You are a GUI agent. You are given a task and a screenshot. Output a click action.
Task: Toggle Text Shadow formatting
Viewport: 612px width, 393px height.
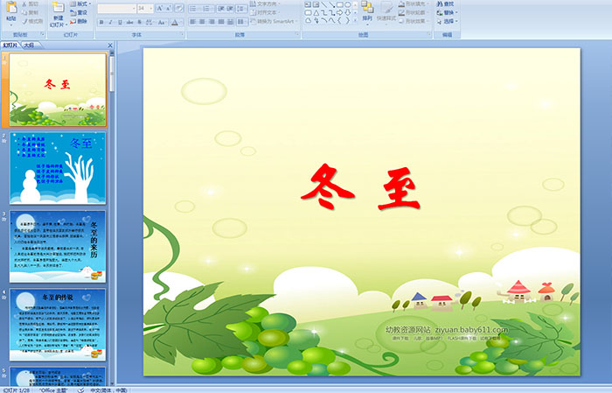coord(139,22)
